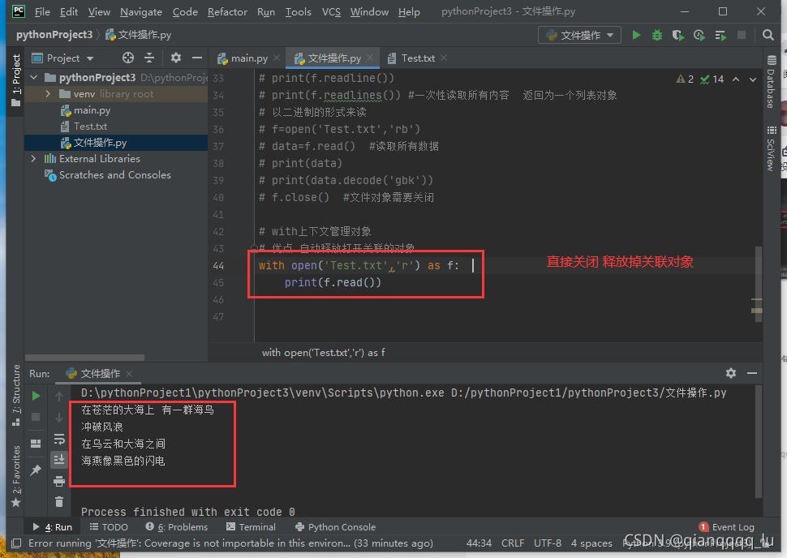This screenshot has height=558, width=787.
Task: Open Search Everywhere magnifier icon
Action: pyautogui.click(x=768, y=35)
